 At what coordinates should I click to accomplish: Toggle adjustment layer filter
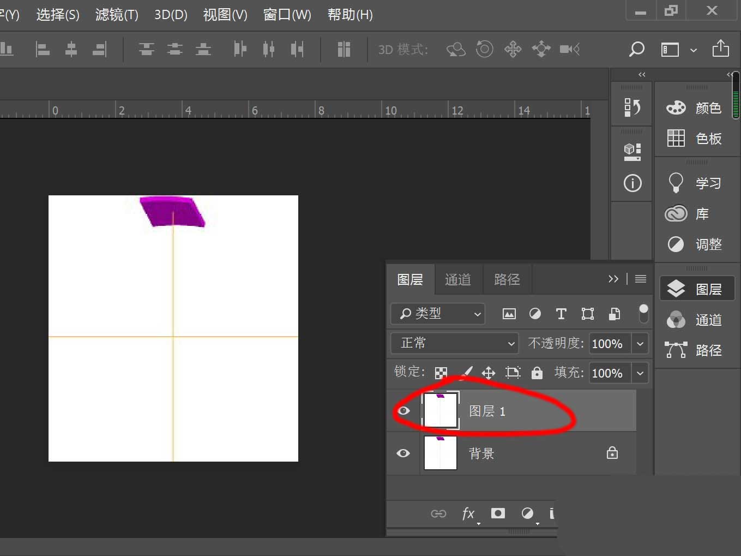click(x=535, y=314)
